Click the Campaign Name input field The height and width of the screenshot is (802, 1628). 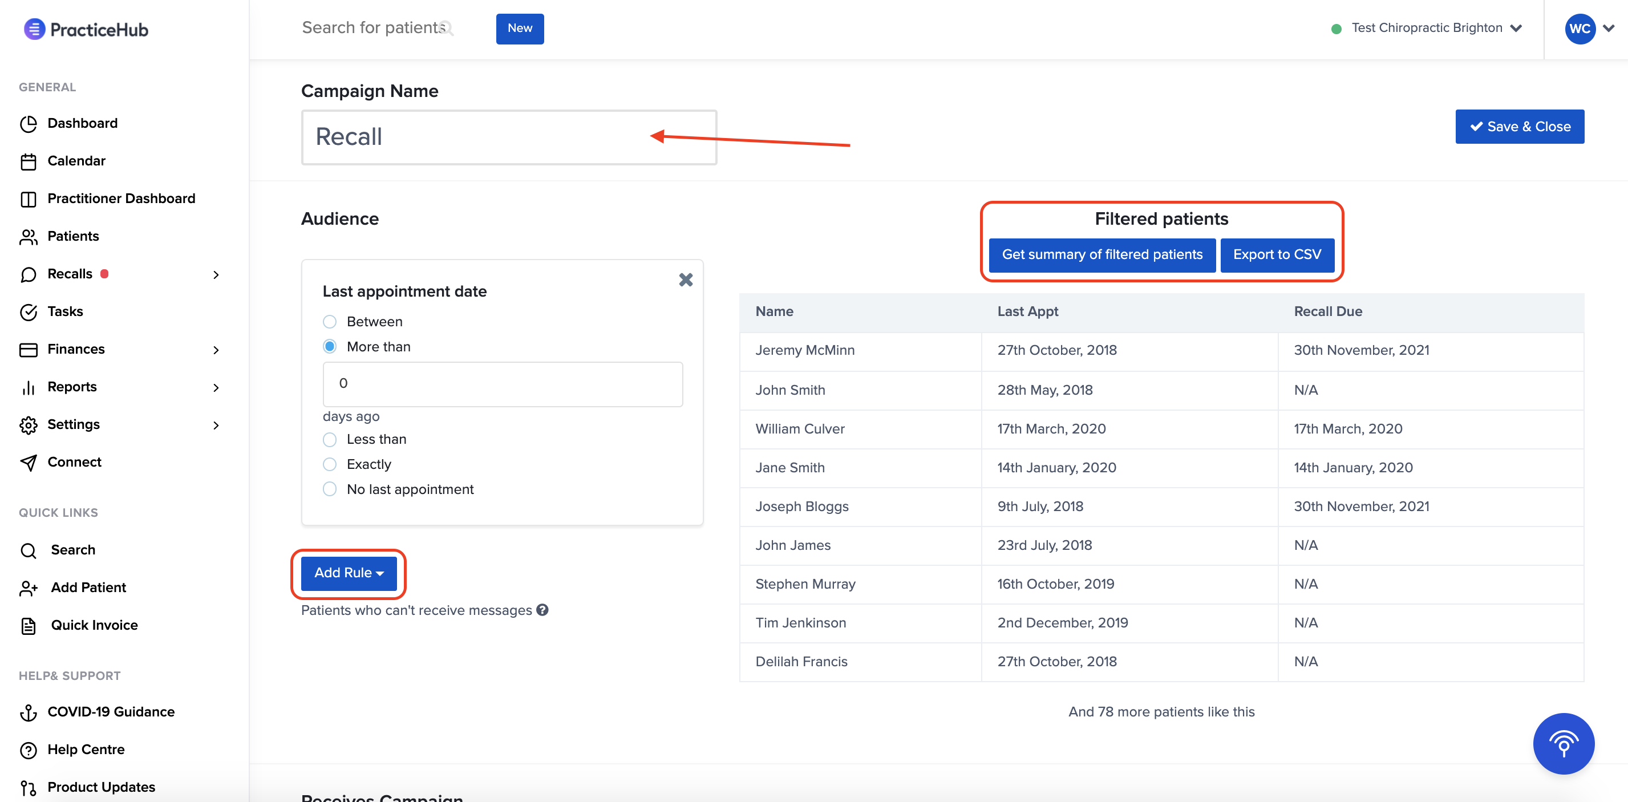click(x=480, y=137)
